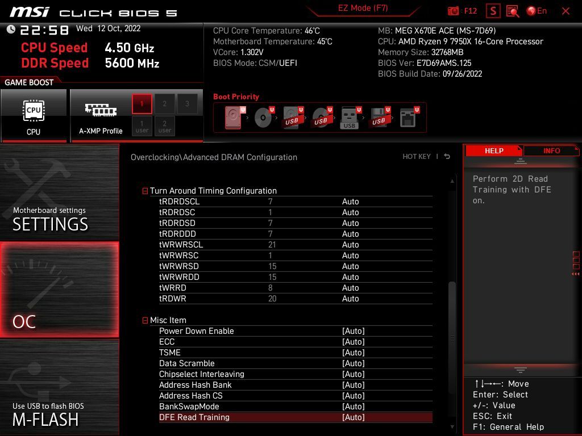Go back using the hot key return arrow
The image size is (582, 436).
pyautogui.click(x=447, y=157)
